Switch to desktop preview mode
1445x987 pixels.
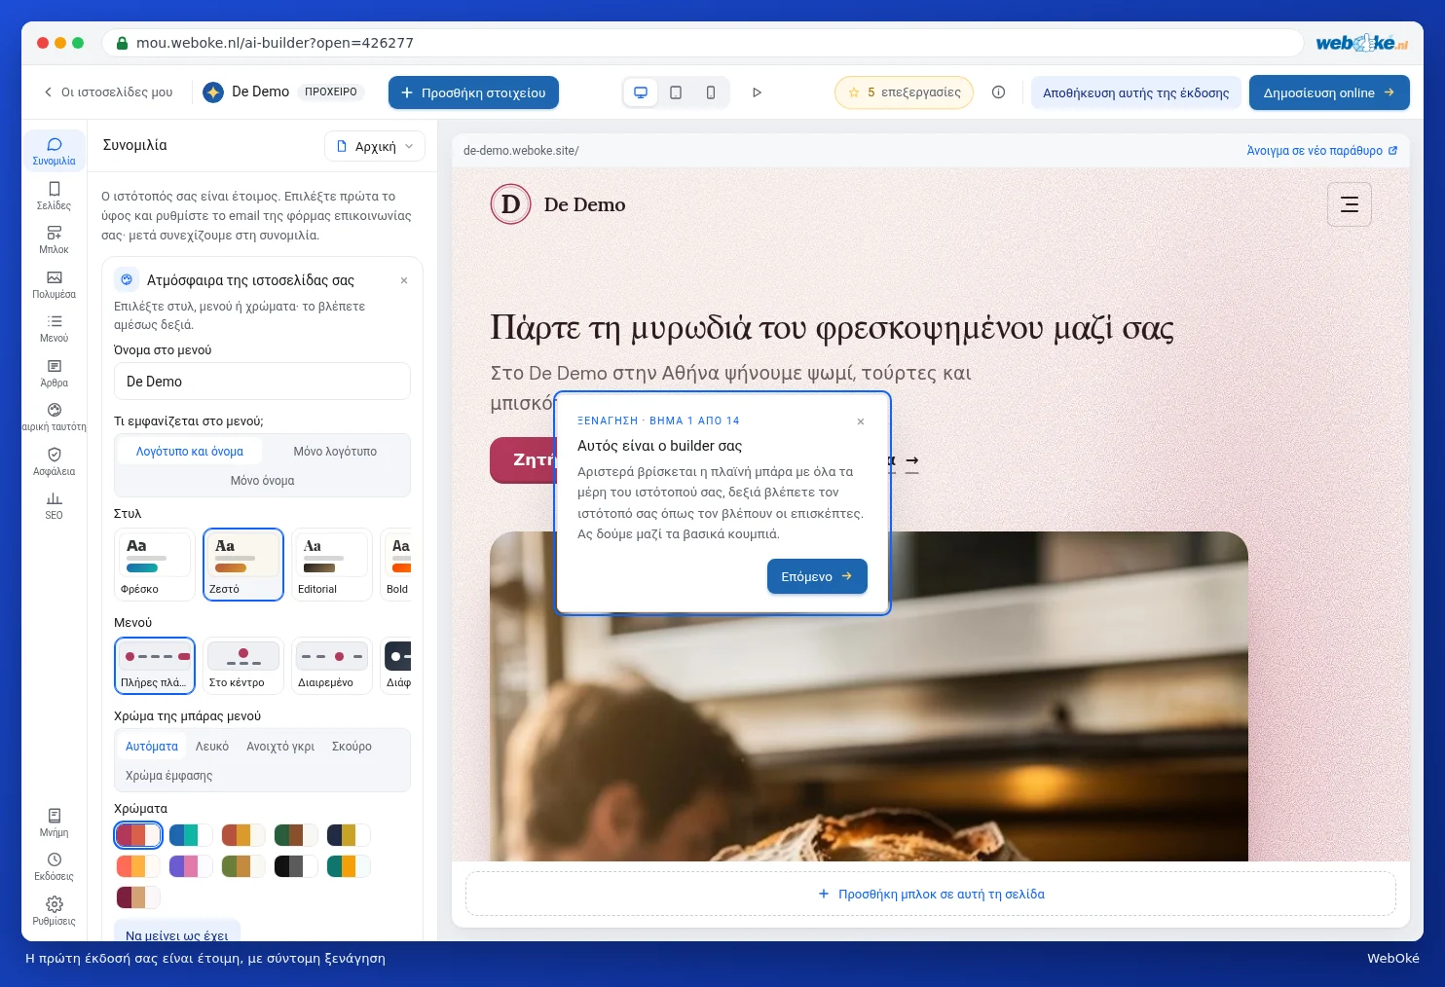click(x=641, y=92)
